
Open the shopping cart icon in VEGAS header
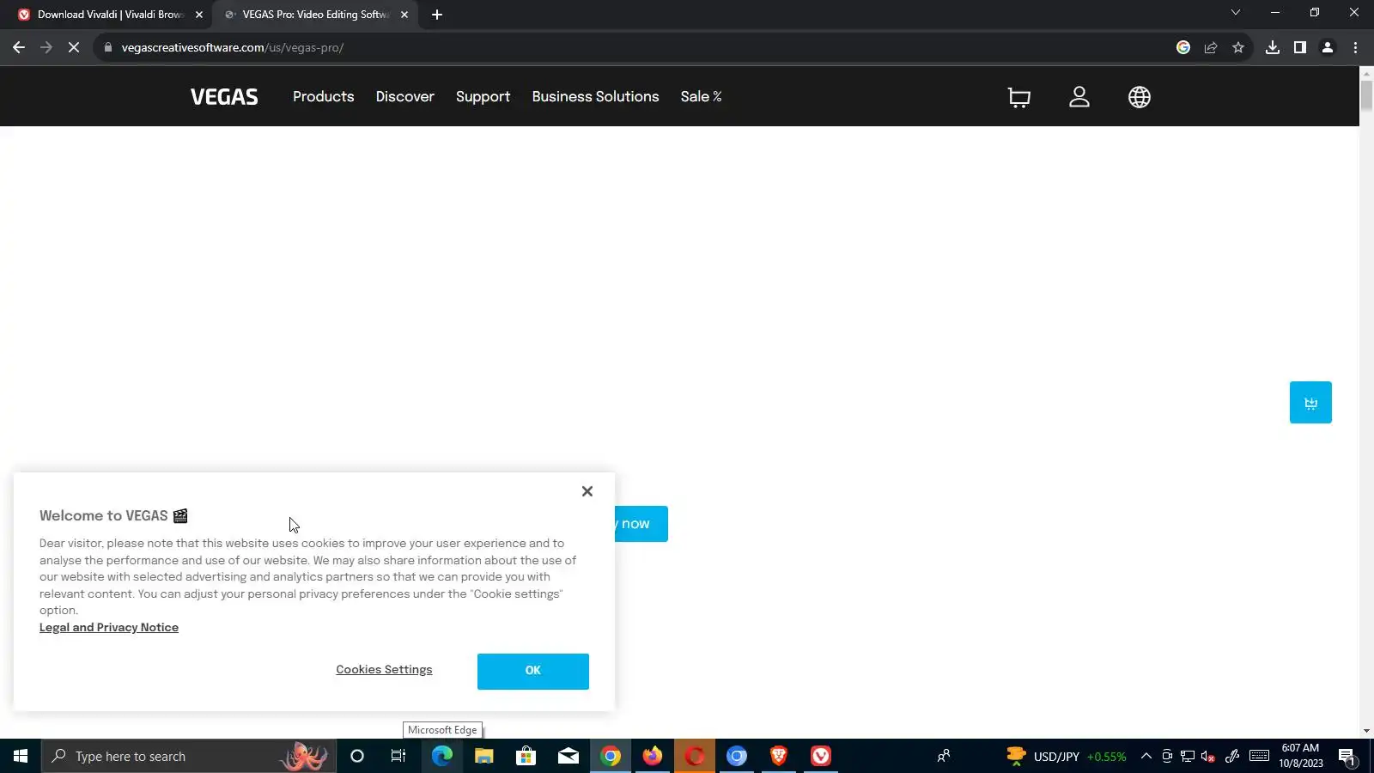(x=1018, y=97)
